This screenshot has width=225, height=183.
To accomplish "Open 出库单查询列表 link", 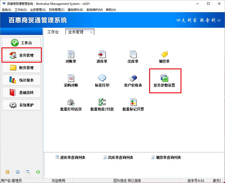I will pyautogui.click(x=118, y=157).
